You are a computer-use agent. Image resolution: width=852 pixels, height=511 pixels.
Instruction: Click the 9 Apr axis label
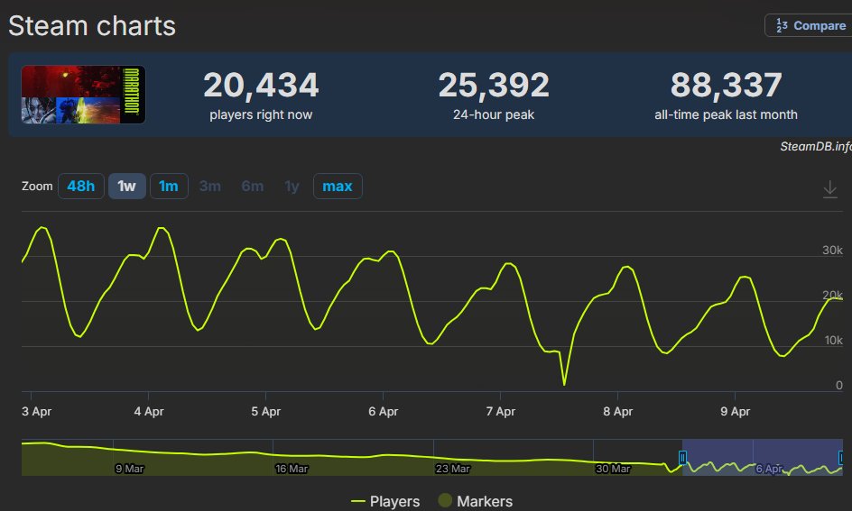(736, 411)
